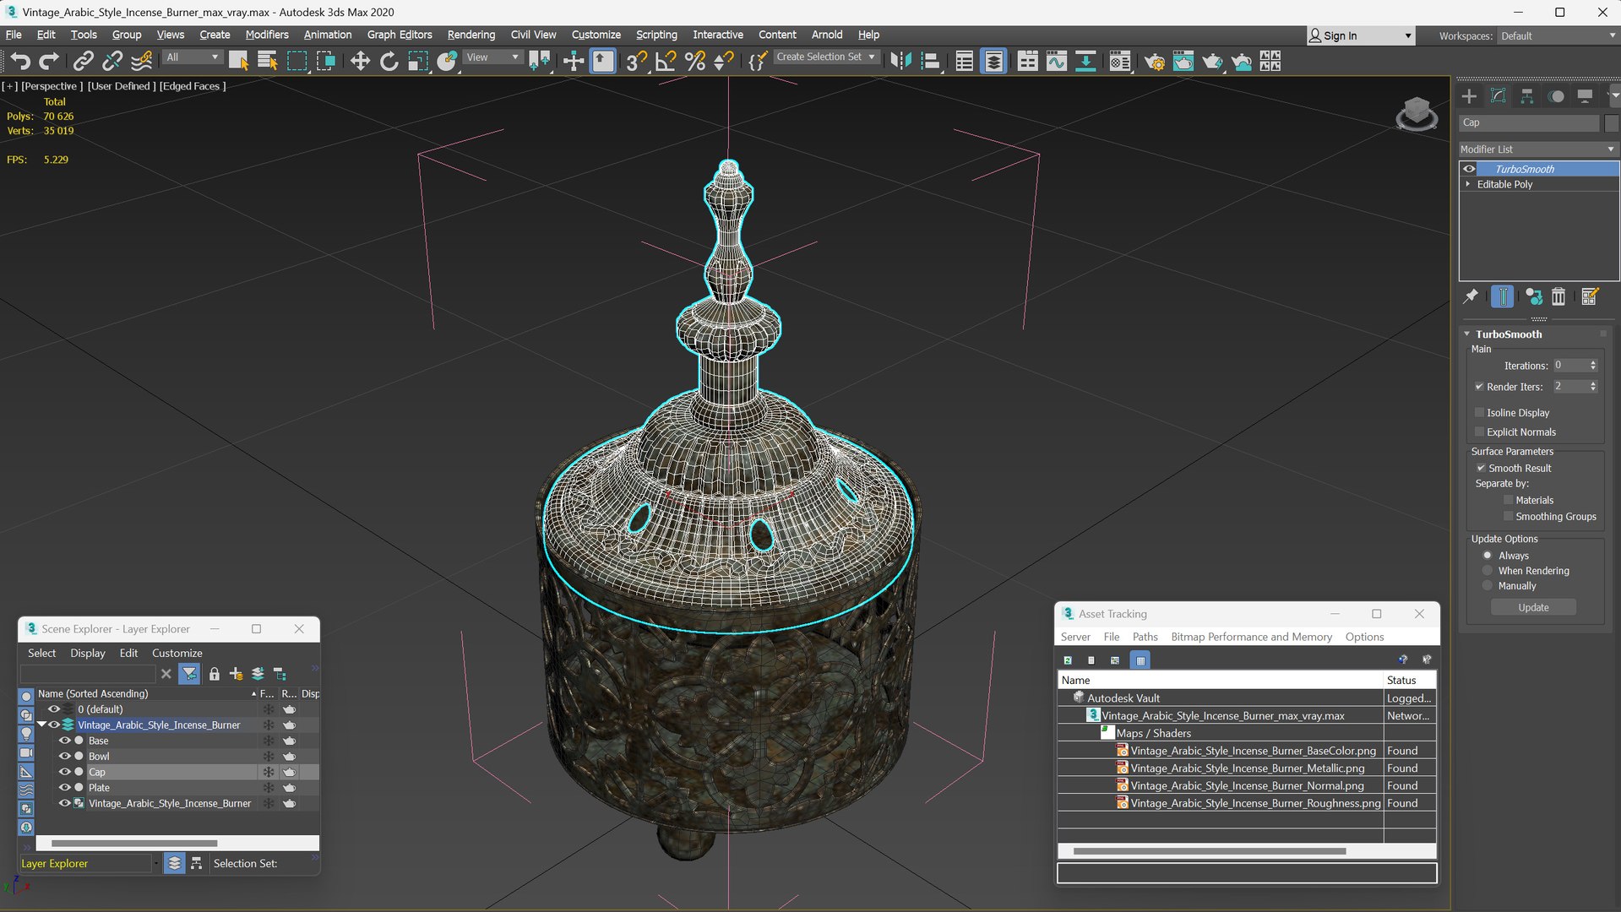Viewport: 1621px width, 912px height.
Task: Click the Update button
Action: click(x=1533, y=607)
